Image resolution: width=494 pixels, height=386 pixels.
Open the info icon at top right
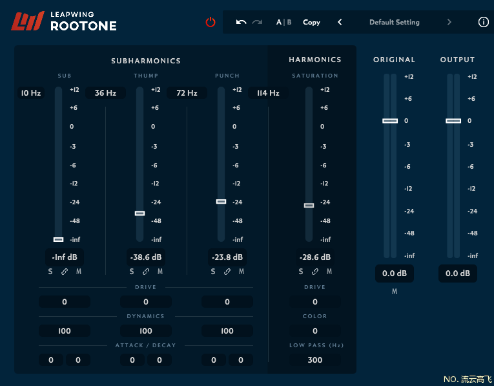click(483, 22)
